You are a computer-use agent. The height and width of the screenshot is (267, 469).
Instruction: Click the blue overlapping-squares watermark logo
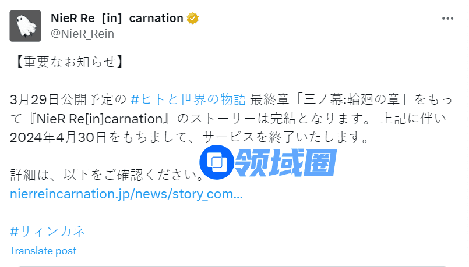coord(216,162)
